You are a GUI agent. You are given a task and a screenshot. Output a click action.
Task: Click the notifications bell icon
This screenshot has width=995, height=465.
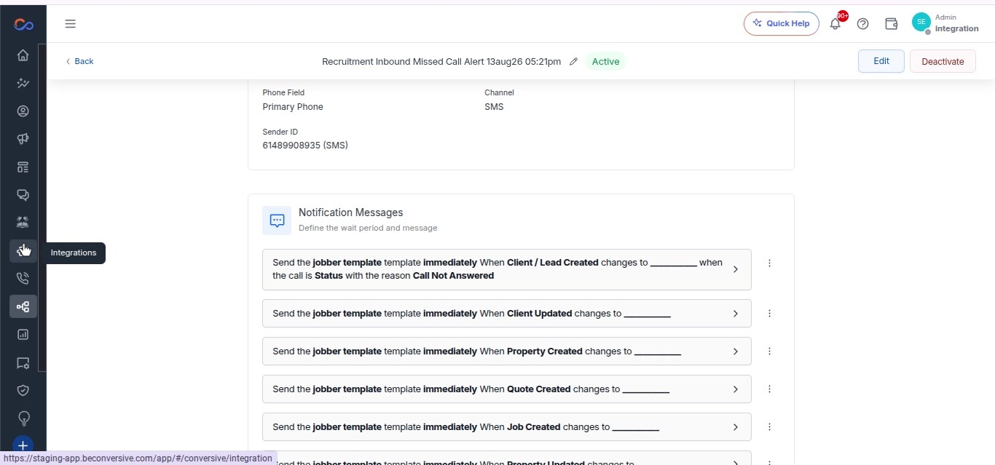[835, 23]
